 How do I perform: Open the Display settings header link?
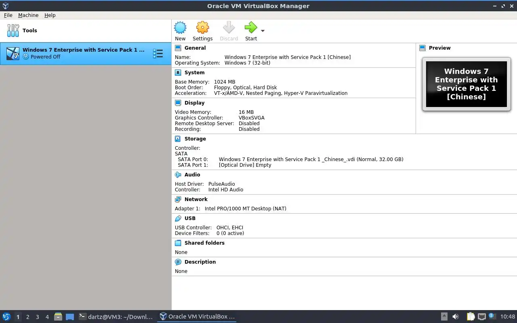coord(194,103)
